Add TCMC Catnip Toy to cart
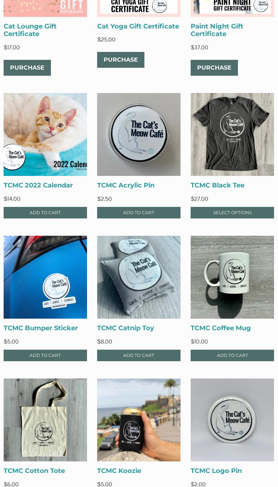The width and height of the screenshot is (278, 487). pyautogui.click(x=139, y=355)
